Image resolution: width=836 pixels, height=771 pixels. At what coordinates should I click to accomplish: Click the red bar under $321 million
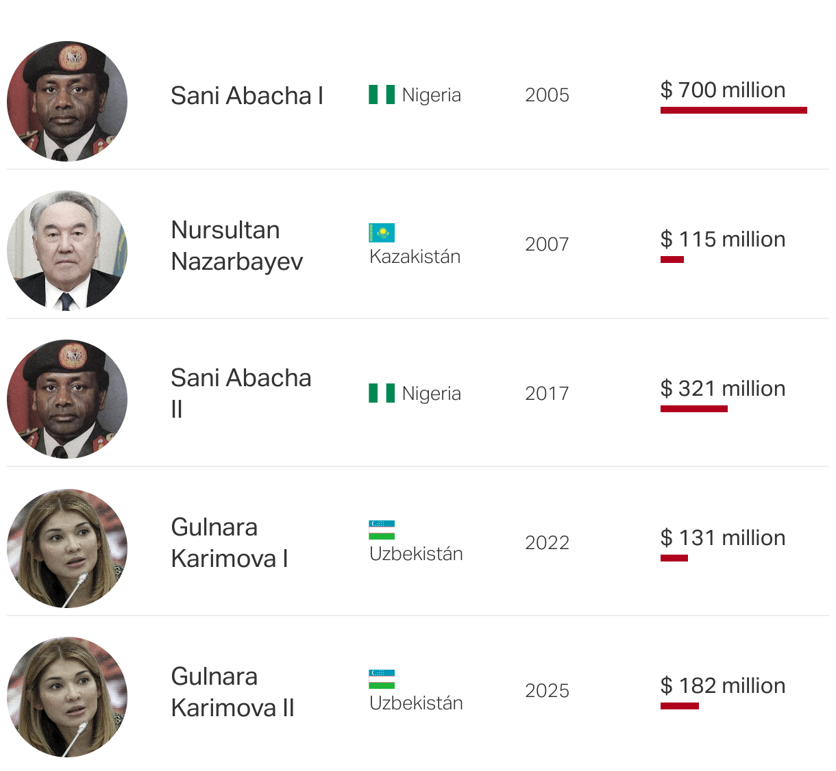pos(693,409)
